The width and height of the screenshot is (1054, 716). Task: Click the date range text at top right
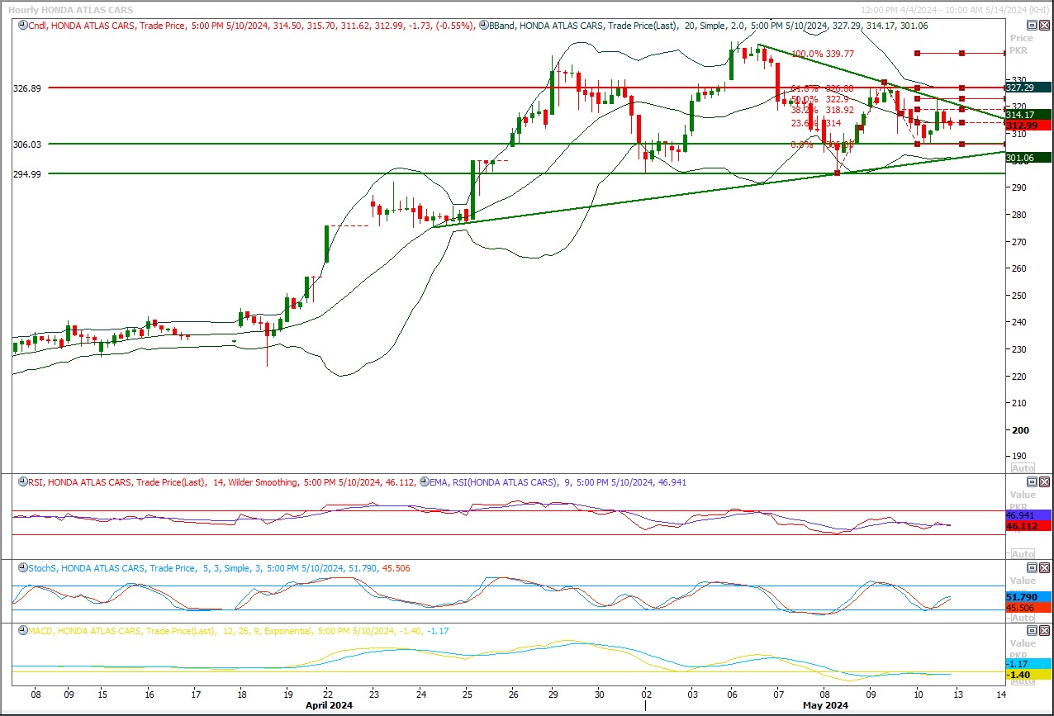tap(955, 9)
